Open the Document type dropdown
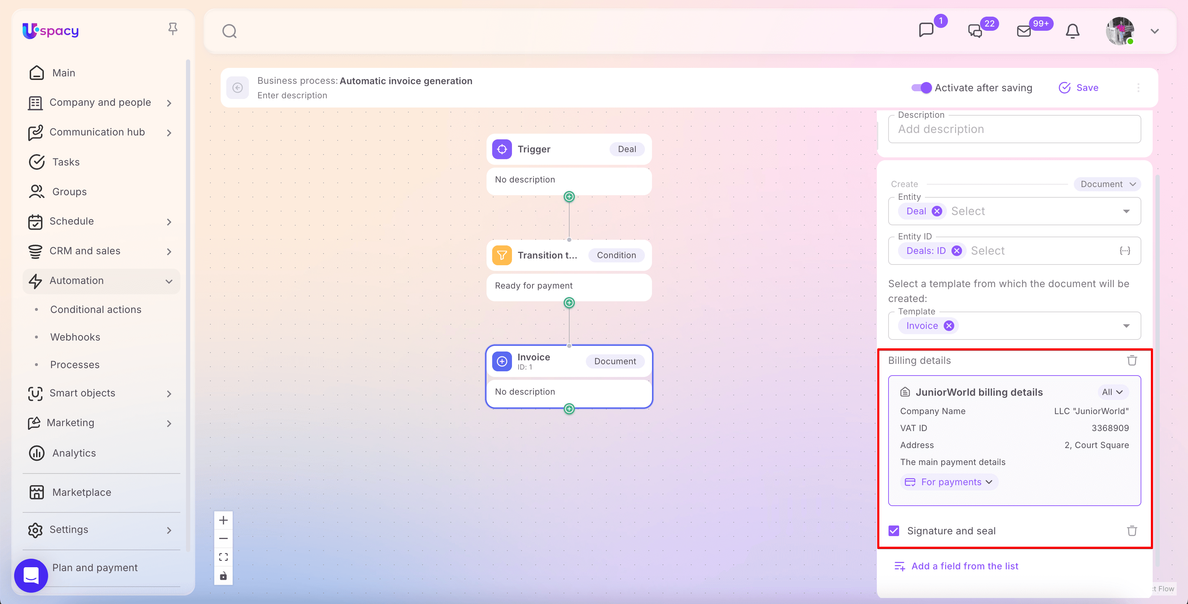Image resolution: width=1188 pixels, height=604 pixels. pos(1108,184)
